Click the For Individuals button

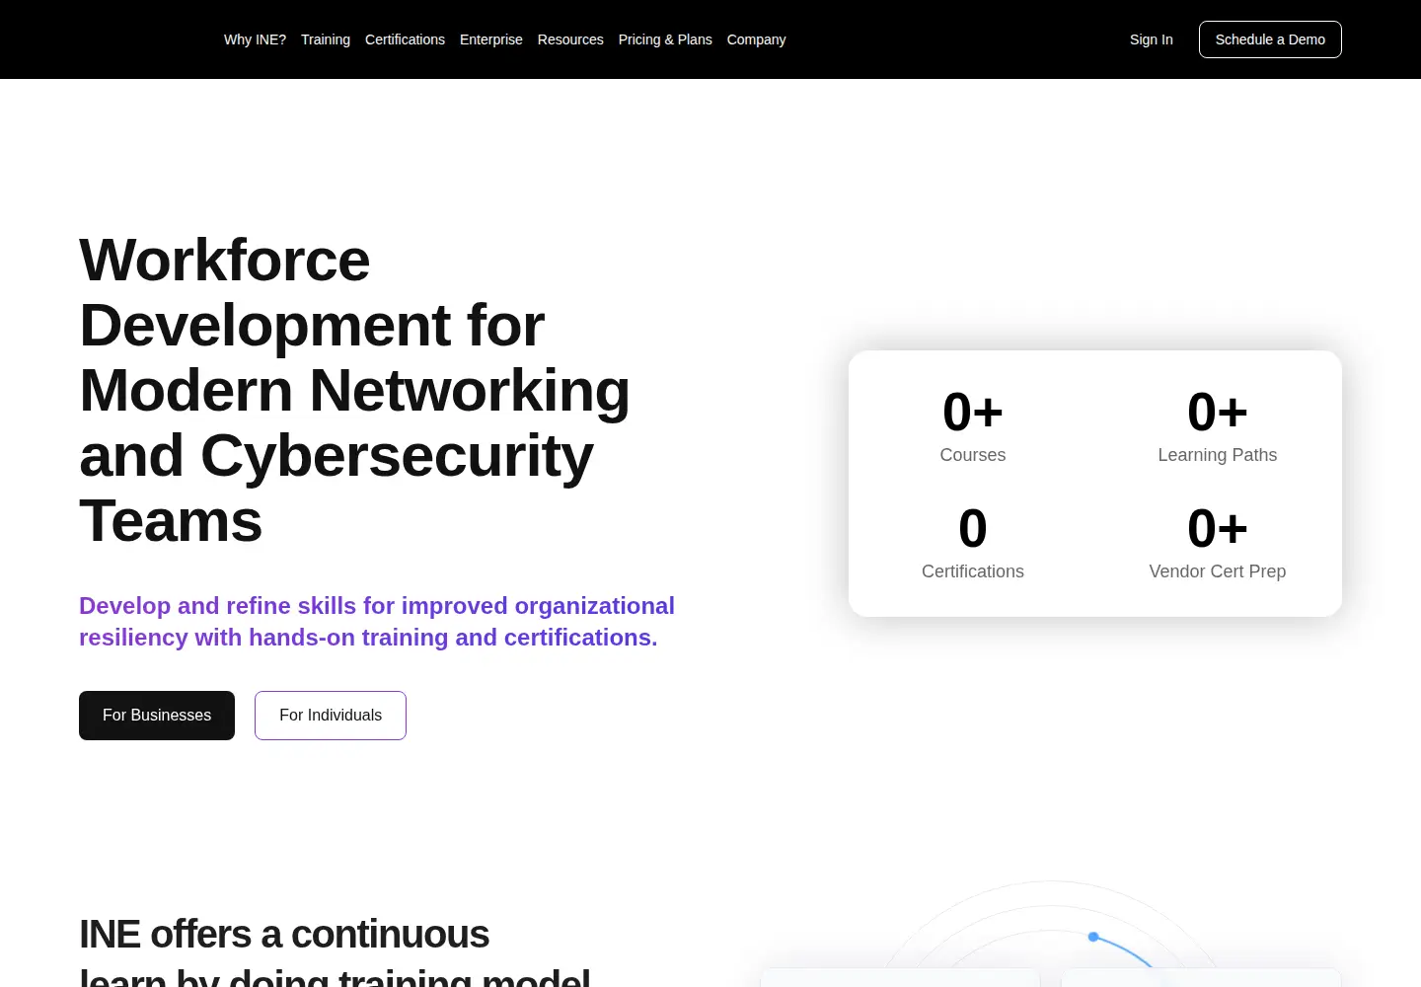coord(331,716)
